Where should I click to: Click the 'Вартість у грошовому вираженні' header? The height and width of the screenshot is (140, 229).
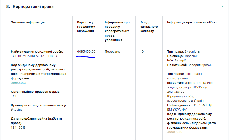coord(86,27)
